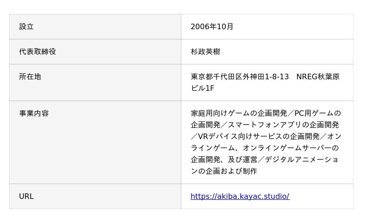The image size is (371, 223).
Task: Click the NREG秋葉原 building name
Action: tap(318, 76)
